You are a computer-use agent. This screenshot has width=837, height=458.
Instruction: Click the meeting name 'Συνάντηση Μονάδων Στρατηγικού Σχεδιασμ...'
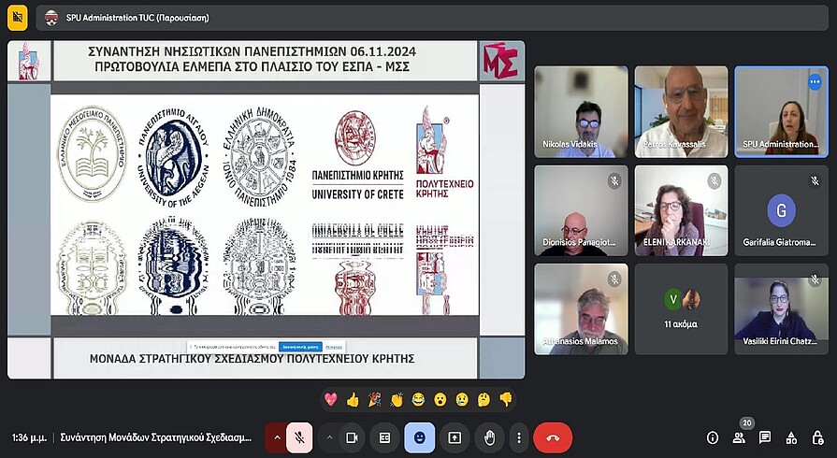(155, 437)
